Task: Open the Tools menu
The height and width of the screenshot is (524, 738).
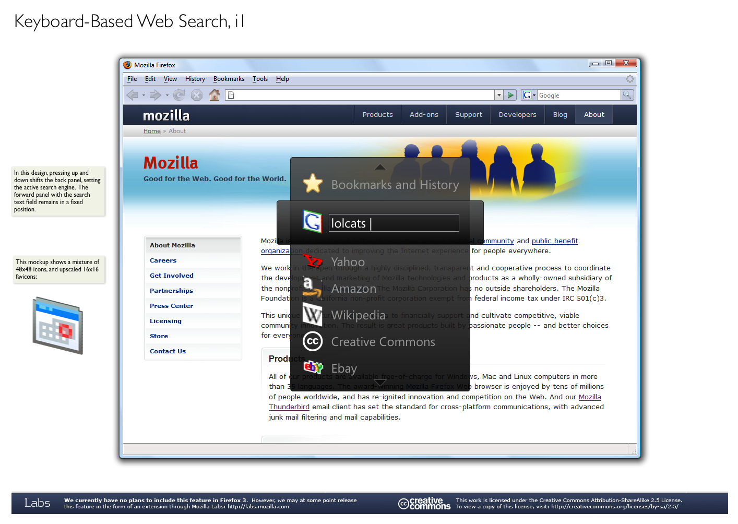Action: [260, 79]
